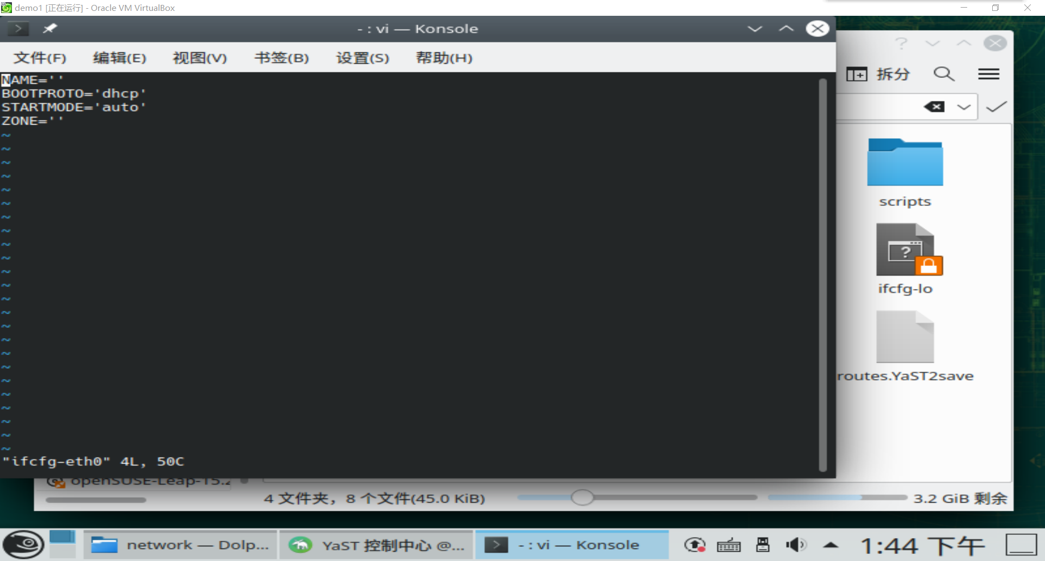
Task: Click the help (?) button in Dolphin
Action: click(901, 43)
